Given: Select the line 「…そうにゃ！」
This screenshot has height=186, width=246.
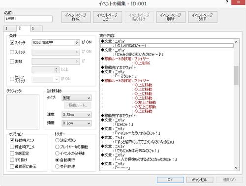Looking at the screenshot, I should tap(167, 76).
